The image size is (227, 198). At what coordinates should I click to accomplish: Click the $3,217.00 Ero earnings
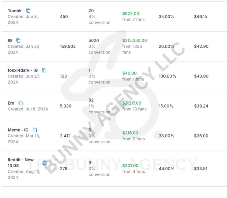point(132,103)
